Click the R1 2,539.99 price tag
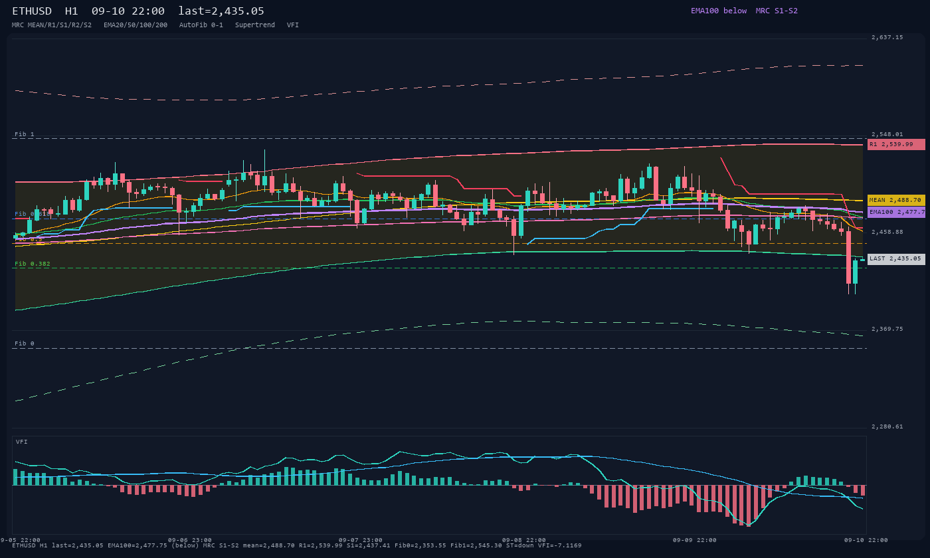The image size is (930, 558). point(896,144)
